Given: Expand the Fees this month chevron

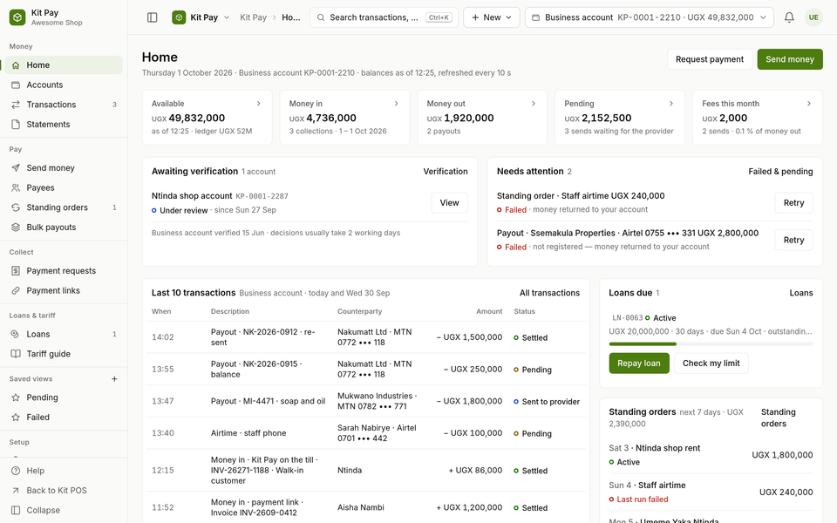Looking at the screenshot, I should [x=809, y=104].
